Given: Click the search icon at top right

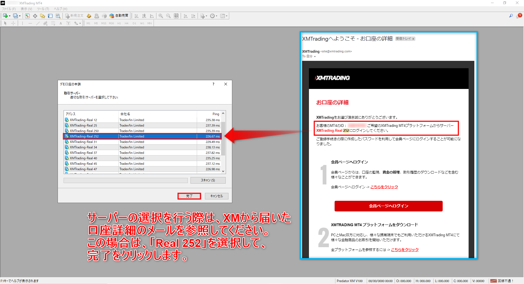Looking at the screenshot, I should click(x=511, y=16).
